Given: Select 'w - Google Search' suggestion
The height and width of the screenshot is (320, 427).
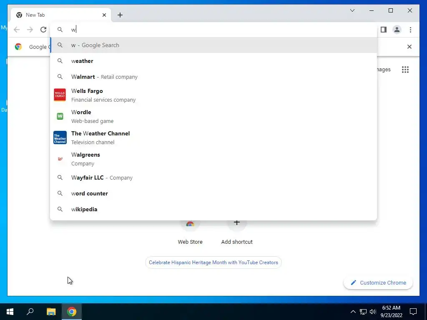Looking at the screenshot, I should click(x=214, y=45).
